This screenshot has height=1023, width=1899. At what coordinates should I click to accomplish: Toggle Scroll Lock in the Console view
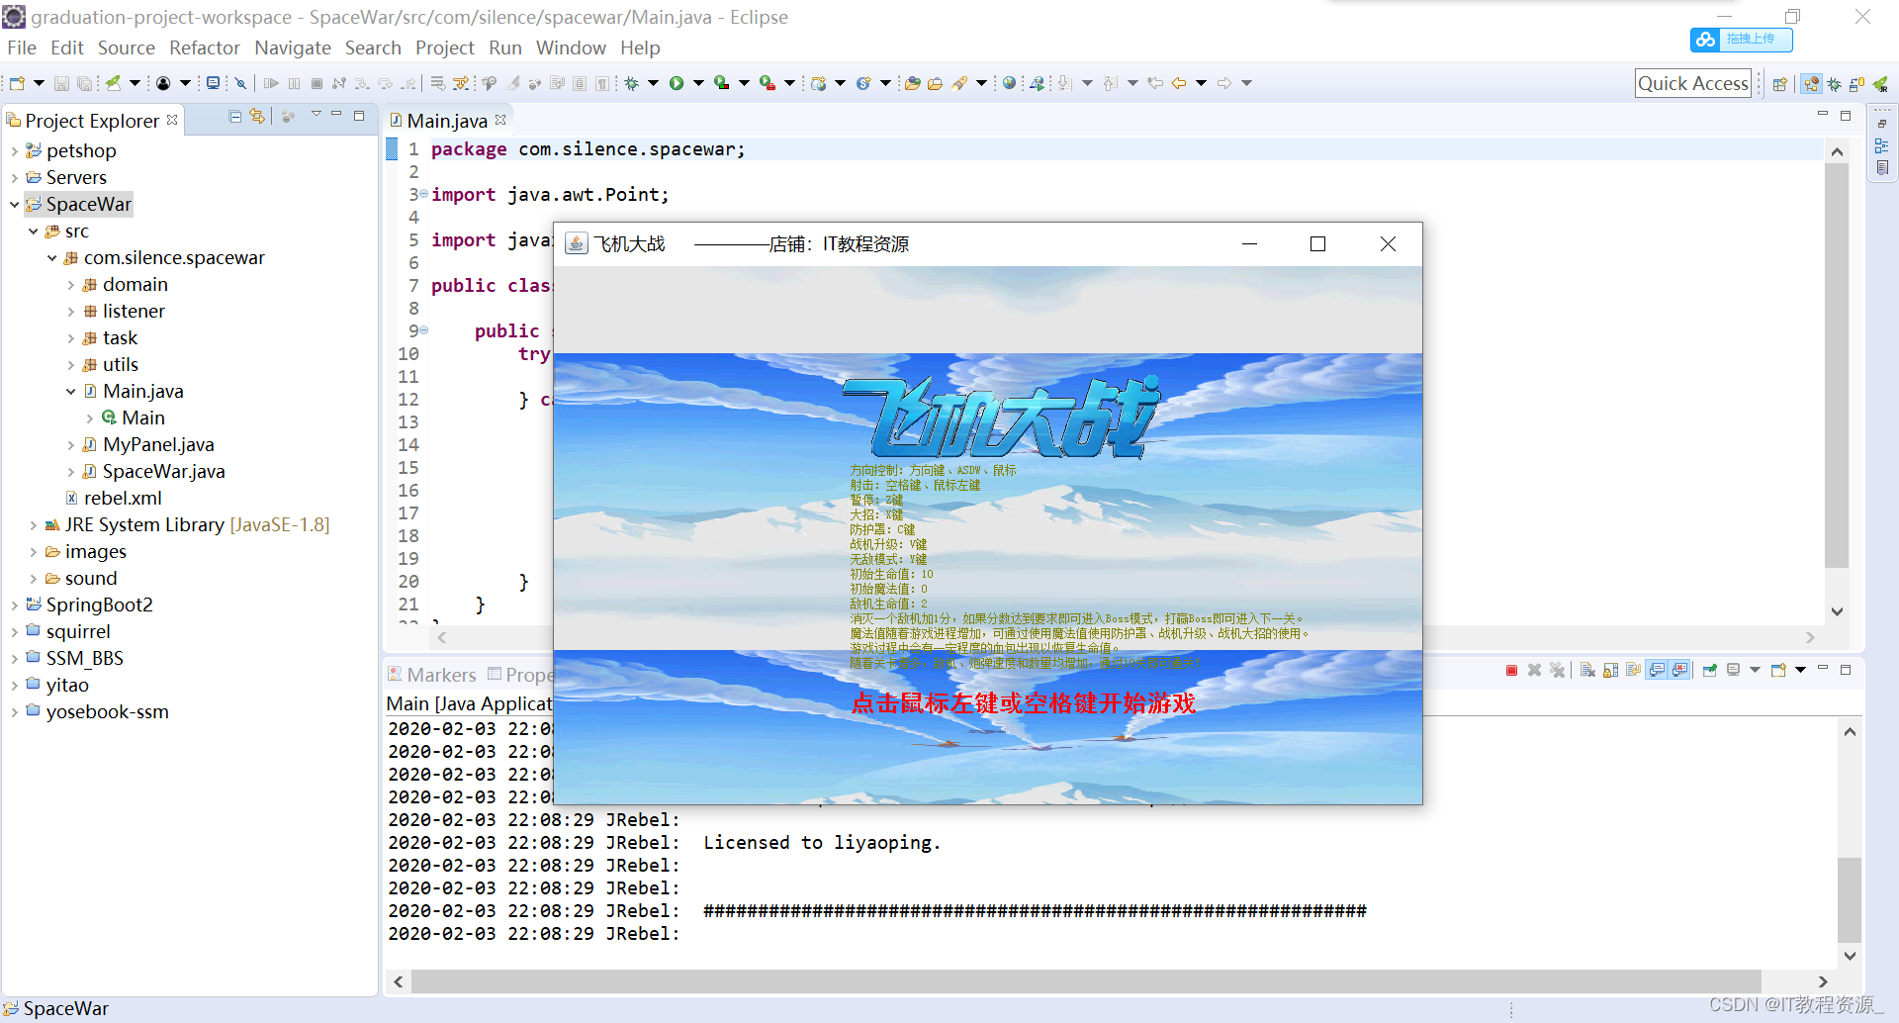click(1611, 670)
